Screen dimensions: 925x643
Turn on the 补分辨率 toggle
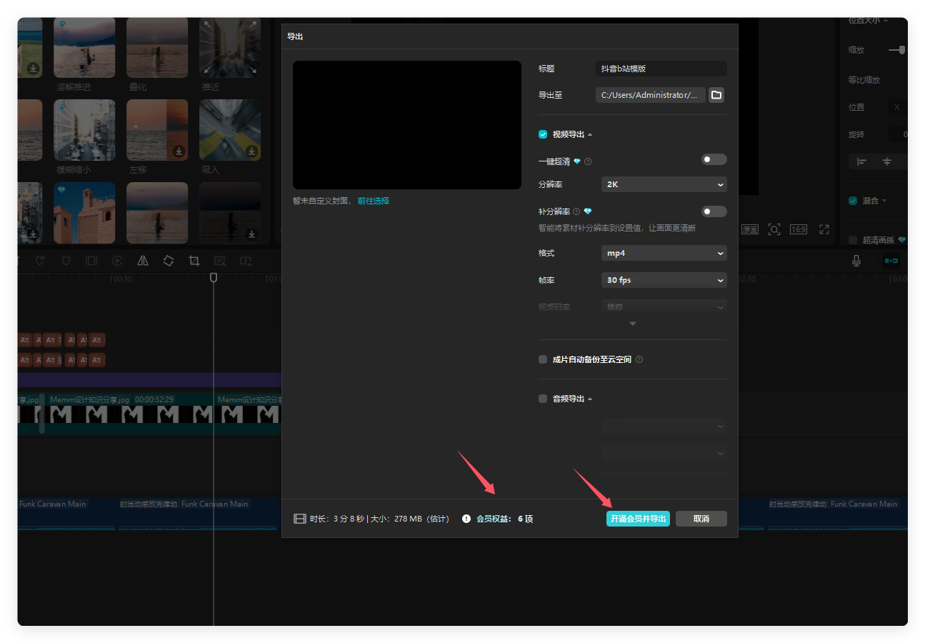[x=714, y=211]
